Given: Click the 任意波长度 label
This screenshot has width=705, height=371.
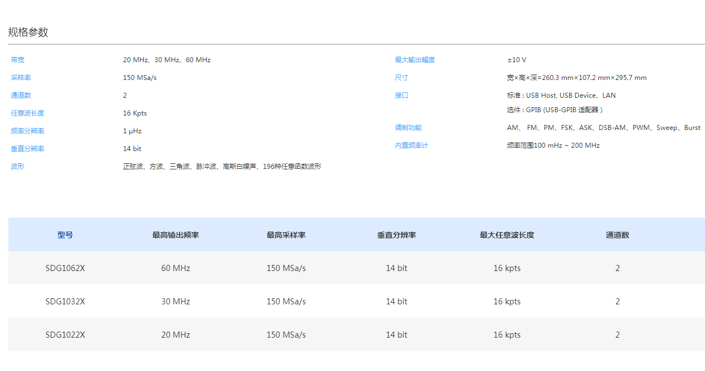Looking at the screenshot, I should tap(27, 113).
